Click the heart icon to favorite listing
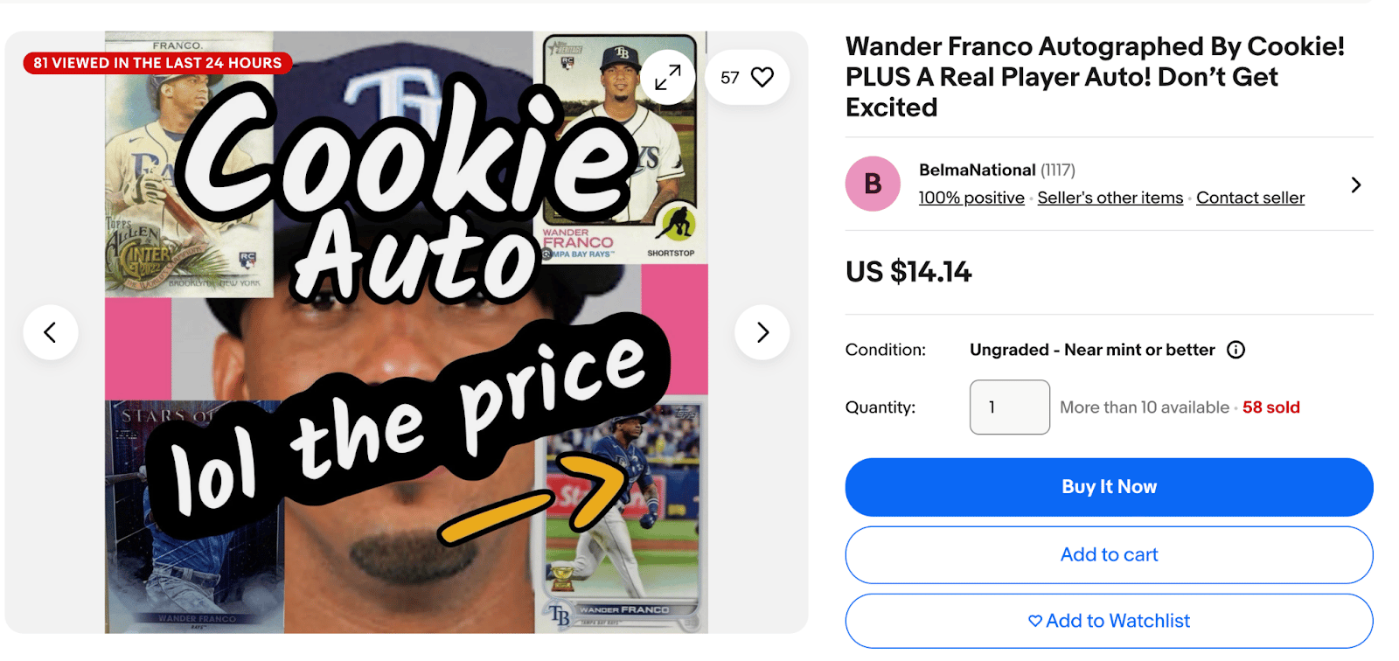The height and width of the screenshot is (661, 1399). point(762,78)
